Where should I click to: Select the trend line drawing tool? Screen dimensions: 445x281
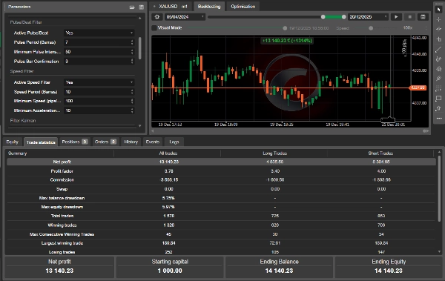[x=439, y=50]
